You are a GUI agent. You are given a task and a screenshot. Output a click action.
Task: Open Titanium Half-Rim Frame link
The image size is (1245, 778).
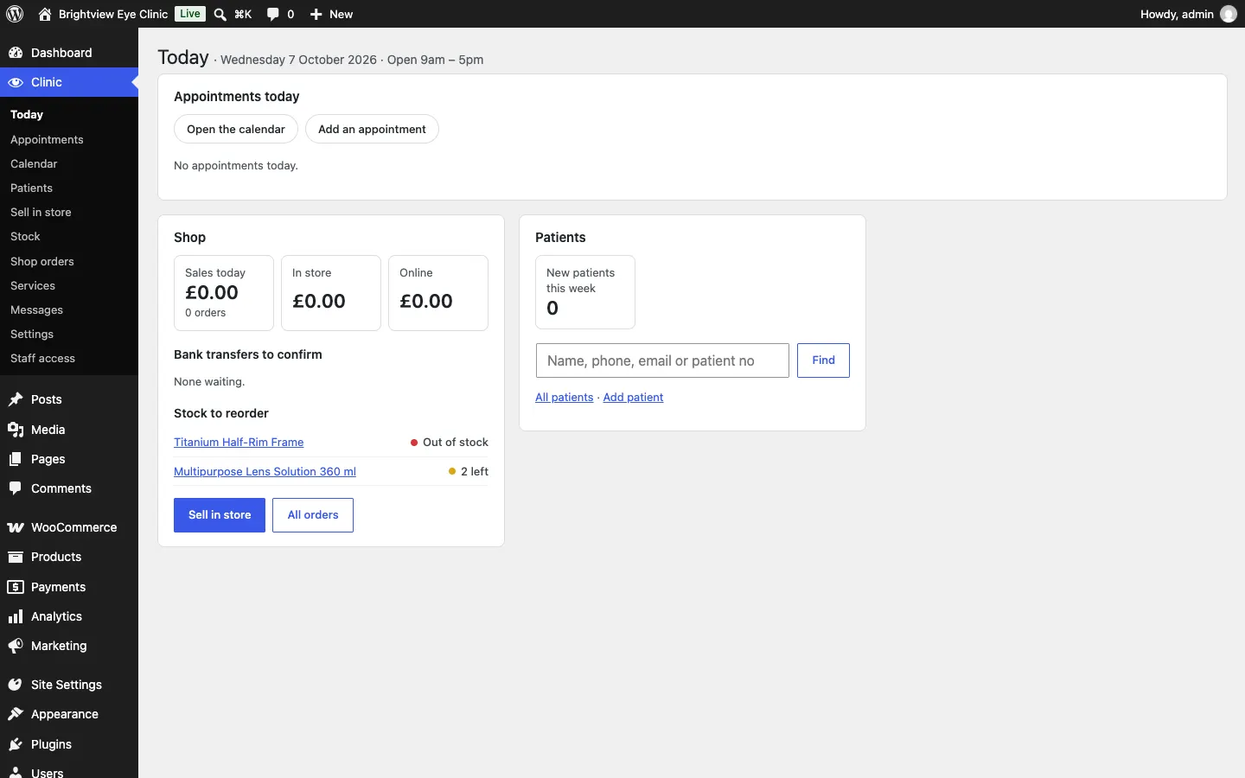click(x=239, y=442)
